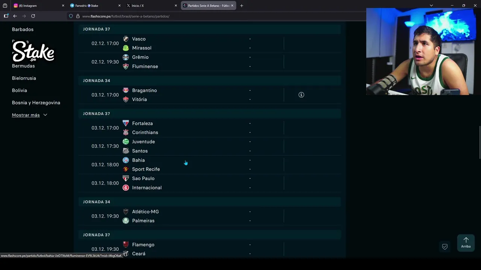Click the Grêmio team crest icon
481x270 pixels.
tap(126, 57)
